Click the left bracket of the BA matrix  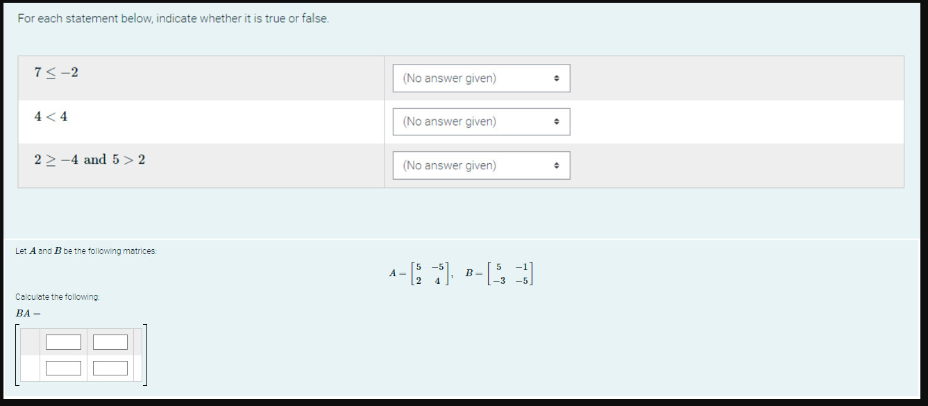coord(18,354)
